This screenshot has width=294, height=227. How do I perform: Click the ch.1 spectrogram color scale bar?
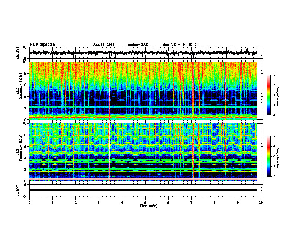coord(268,95)
